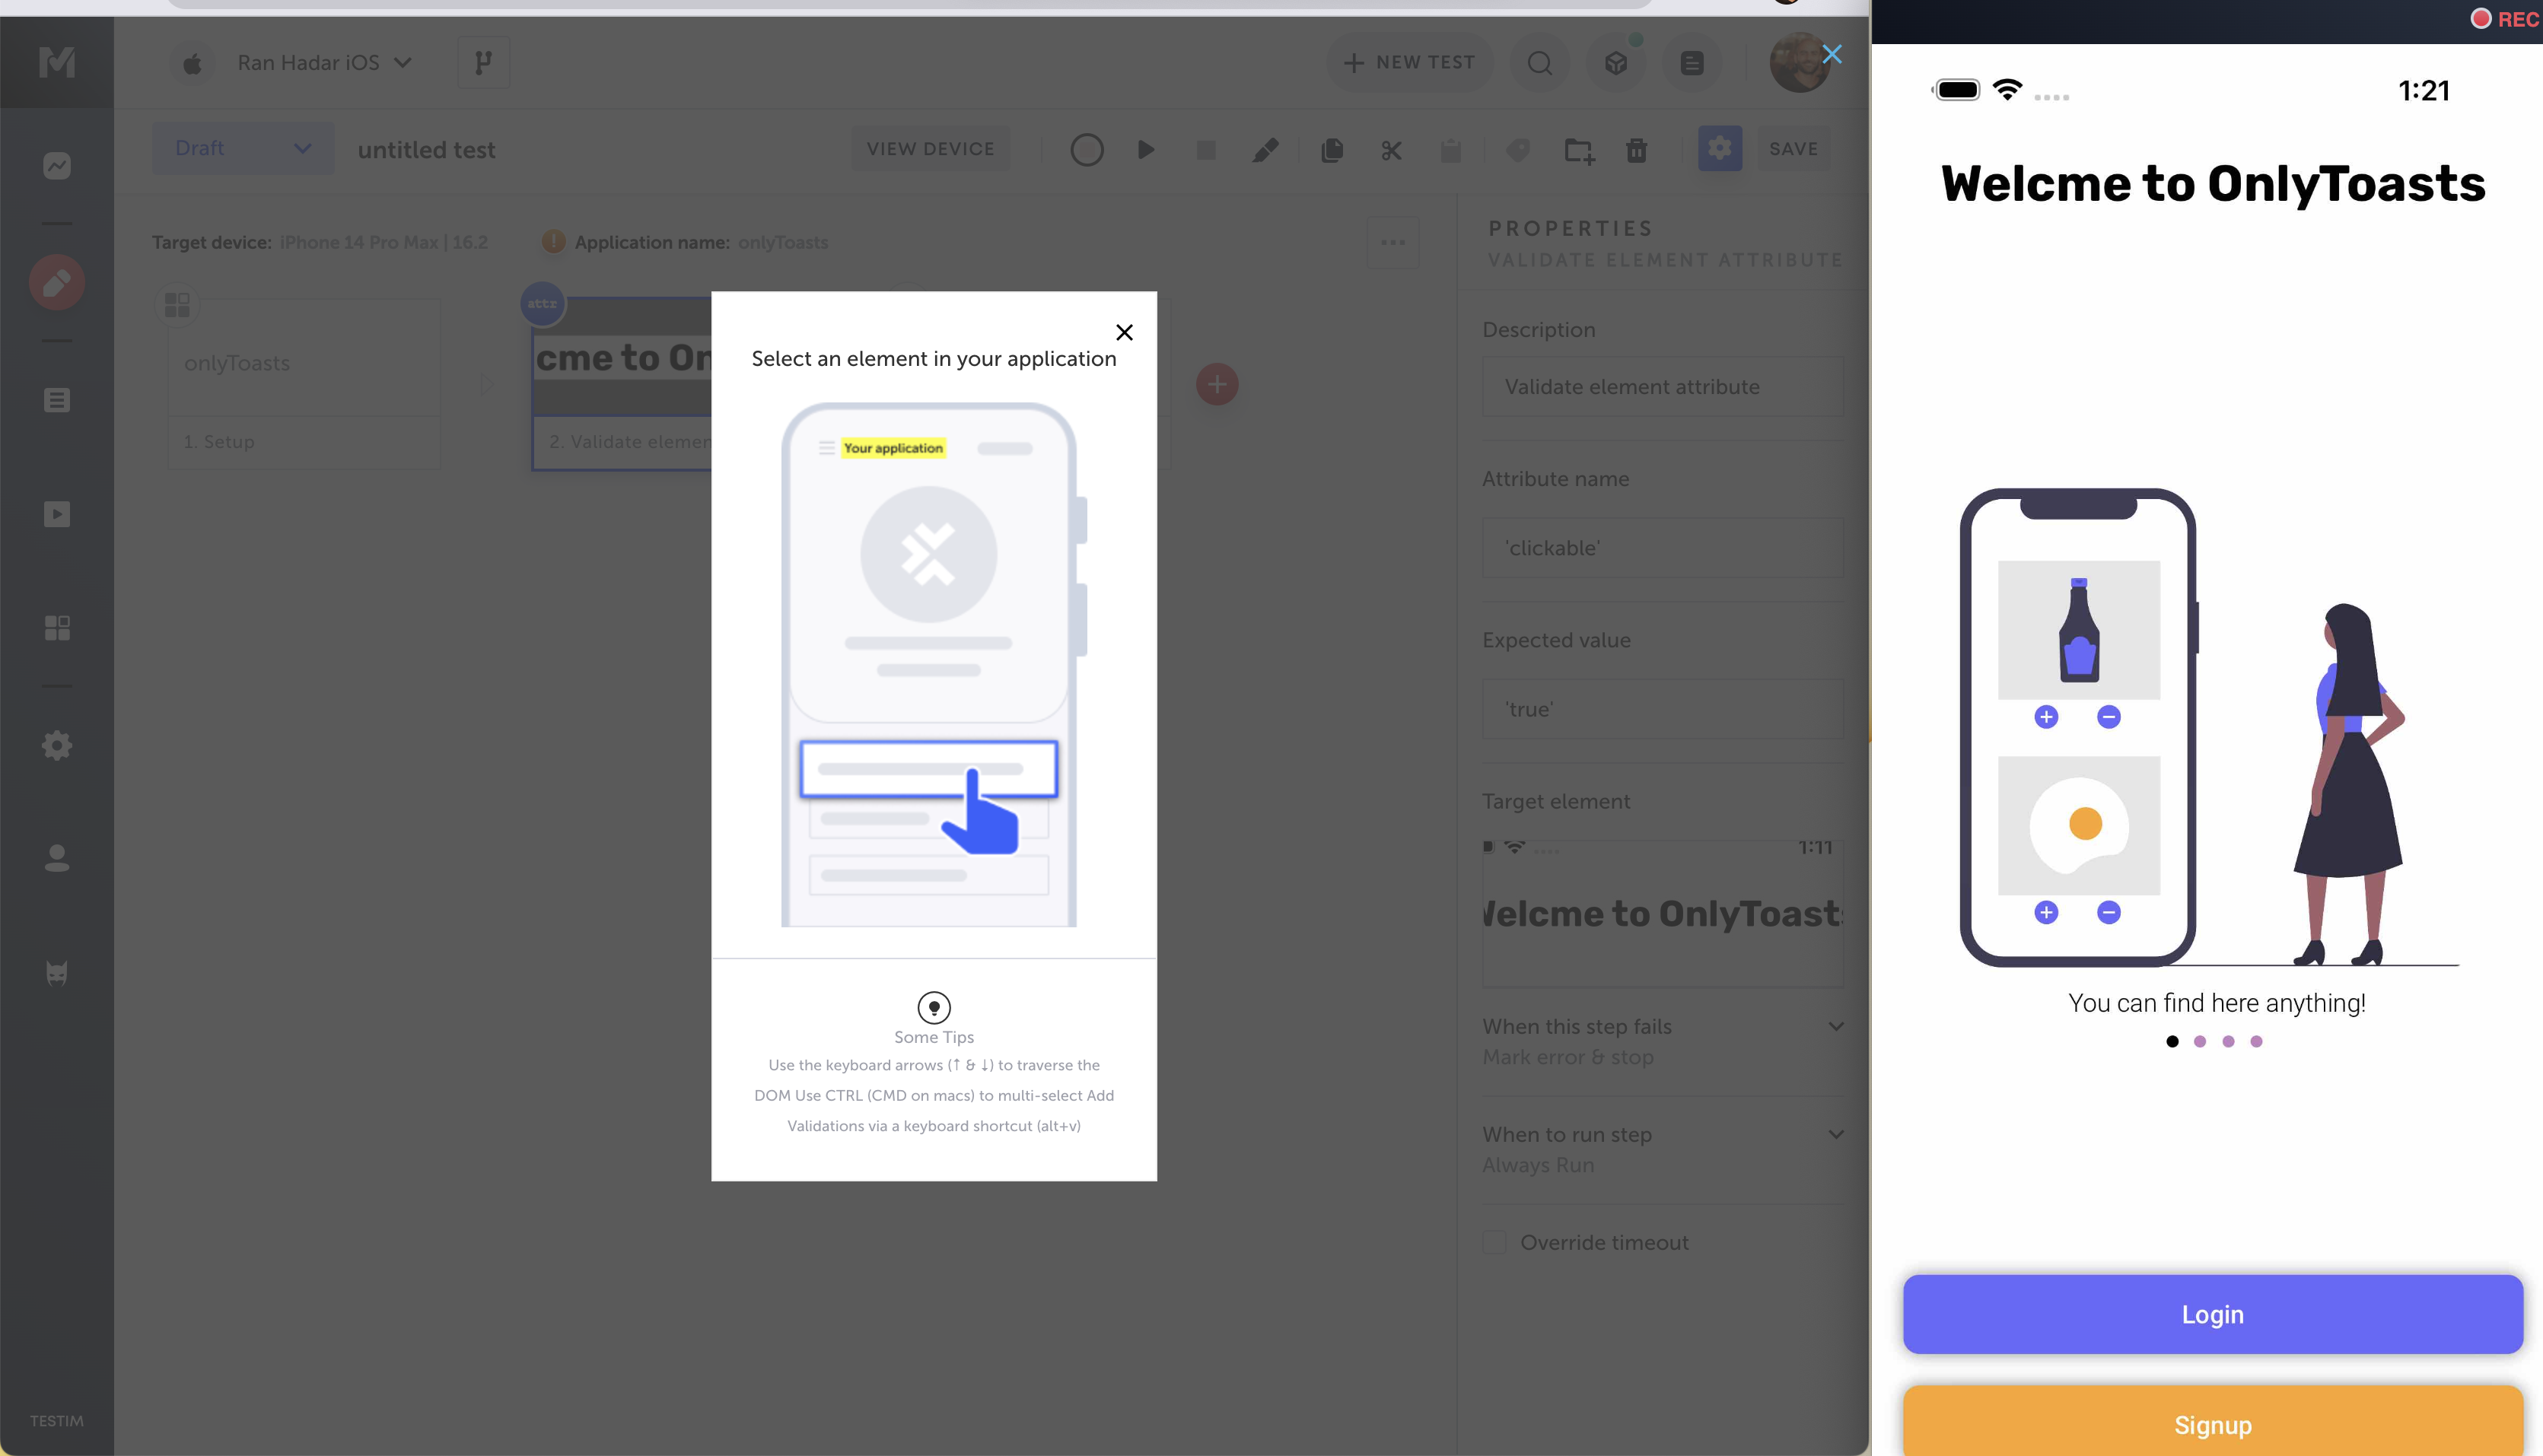
Task: Run the test with the play button
Action: pyautogui.click(x=1146, y=150)
